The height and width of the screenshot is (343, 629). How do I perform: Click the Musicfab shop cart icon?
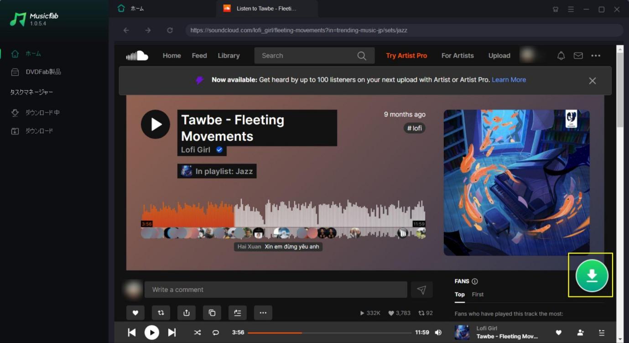tap(556, 9)
